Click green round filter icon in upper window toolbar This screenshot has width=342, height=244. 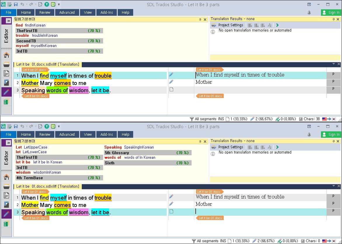pyautogui.click(x=47, y=4)
